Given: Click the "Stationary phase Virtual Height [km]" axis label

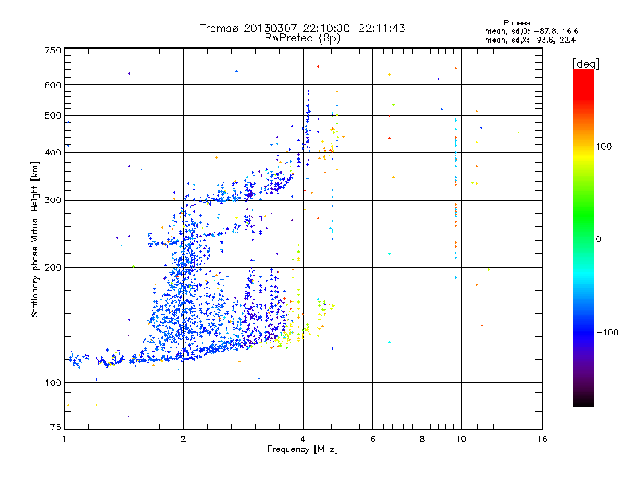Looking at the screenshot, I should [x=35, y=239].
